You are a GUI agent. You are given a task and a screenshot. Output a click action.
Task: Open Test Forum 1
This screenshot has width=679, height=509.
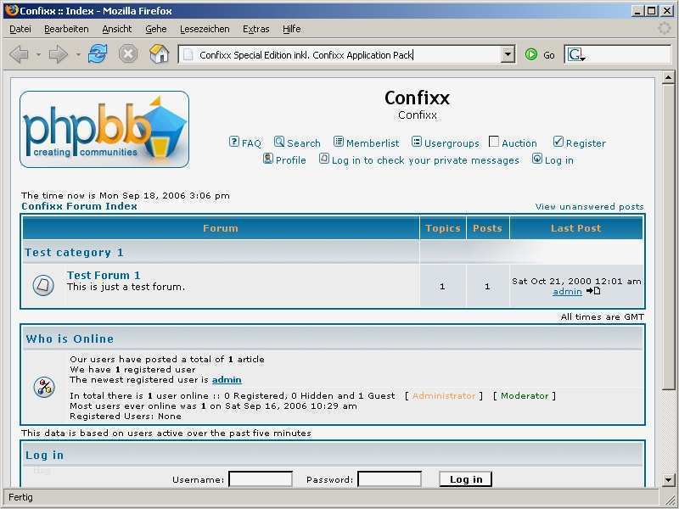pyautogui.click(x=104, y=275)
